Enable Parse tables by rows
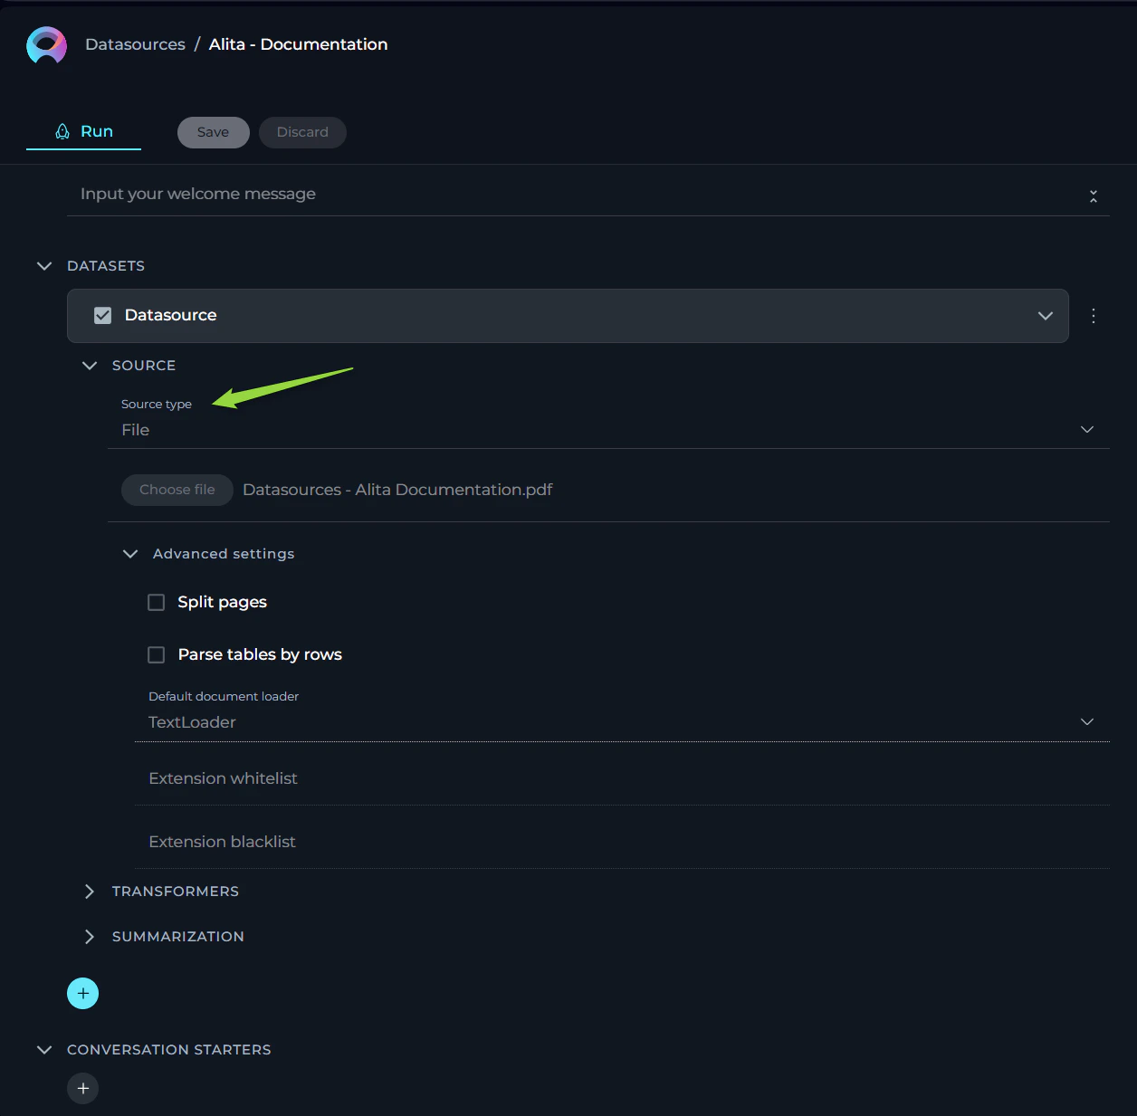Viewport: 1137px width, 1116px height. point(156,654)
